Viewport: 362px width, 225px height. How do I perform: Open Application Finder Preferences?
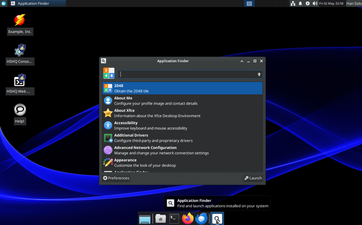[116, 178]
